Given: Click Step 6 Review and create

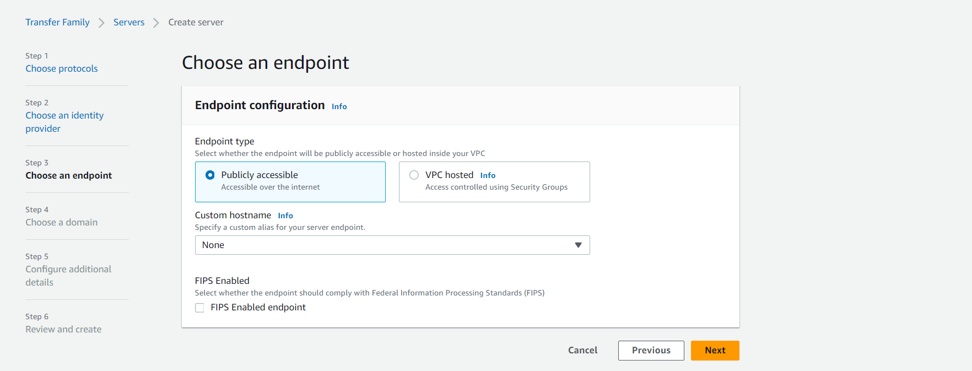Looking at the screenshot, I should 63,329.
